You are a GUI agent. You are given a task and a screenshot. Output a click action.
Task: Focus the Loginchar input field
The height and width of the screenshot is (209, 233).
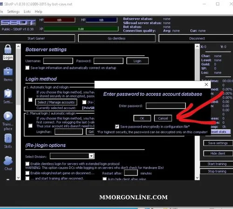click(x=69, y=132)
